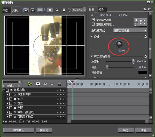Open the graph curve view icon
Viewport: 155px width, 137px height.
[59, 84]
